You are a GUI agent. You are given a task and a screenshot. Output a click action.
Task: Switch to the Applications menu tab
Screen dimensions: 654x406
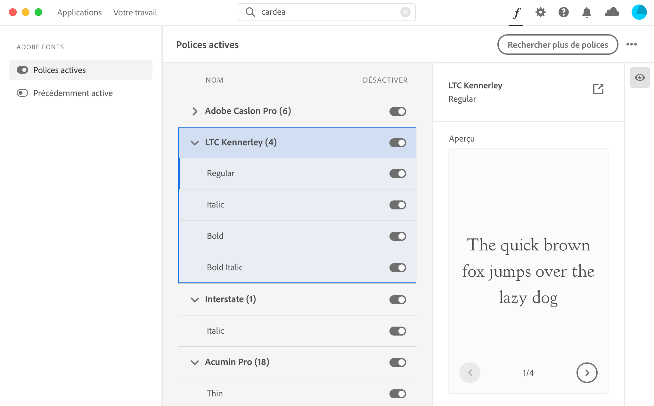79,12
